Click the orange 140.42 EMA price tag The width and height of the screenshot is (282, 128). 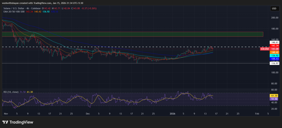point(275,52)
